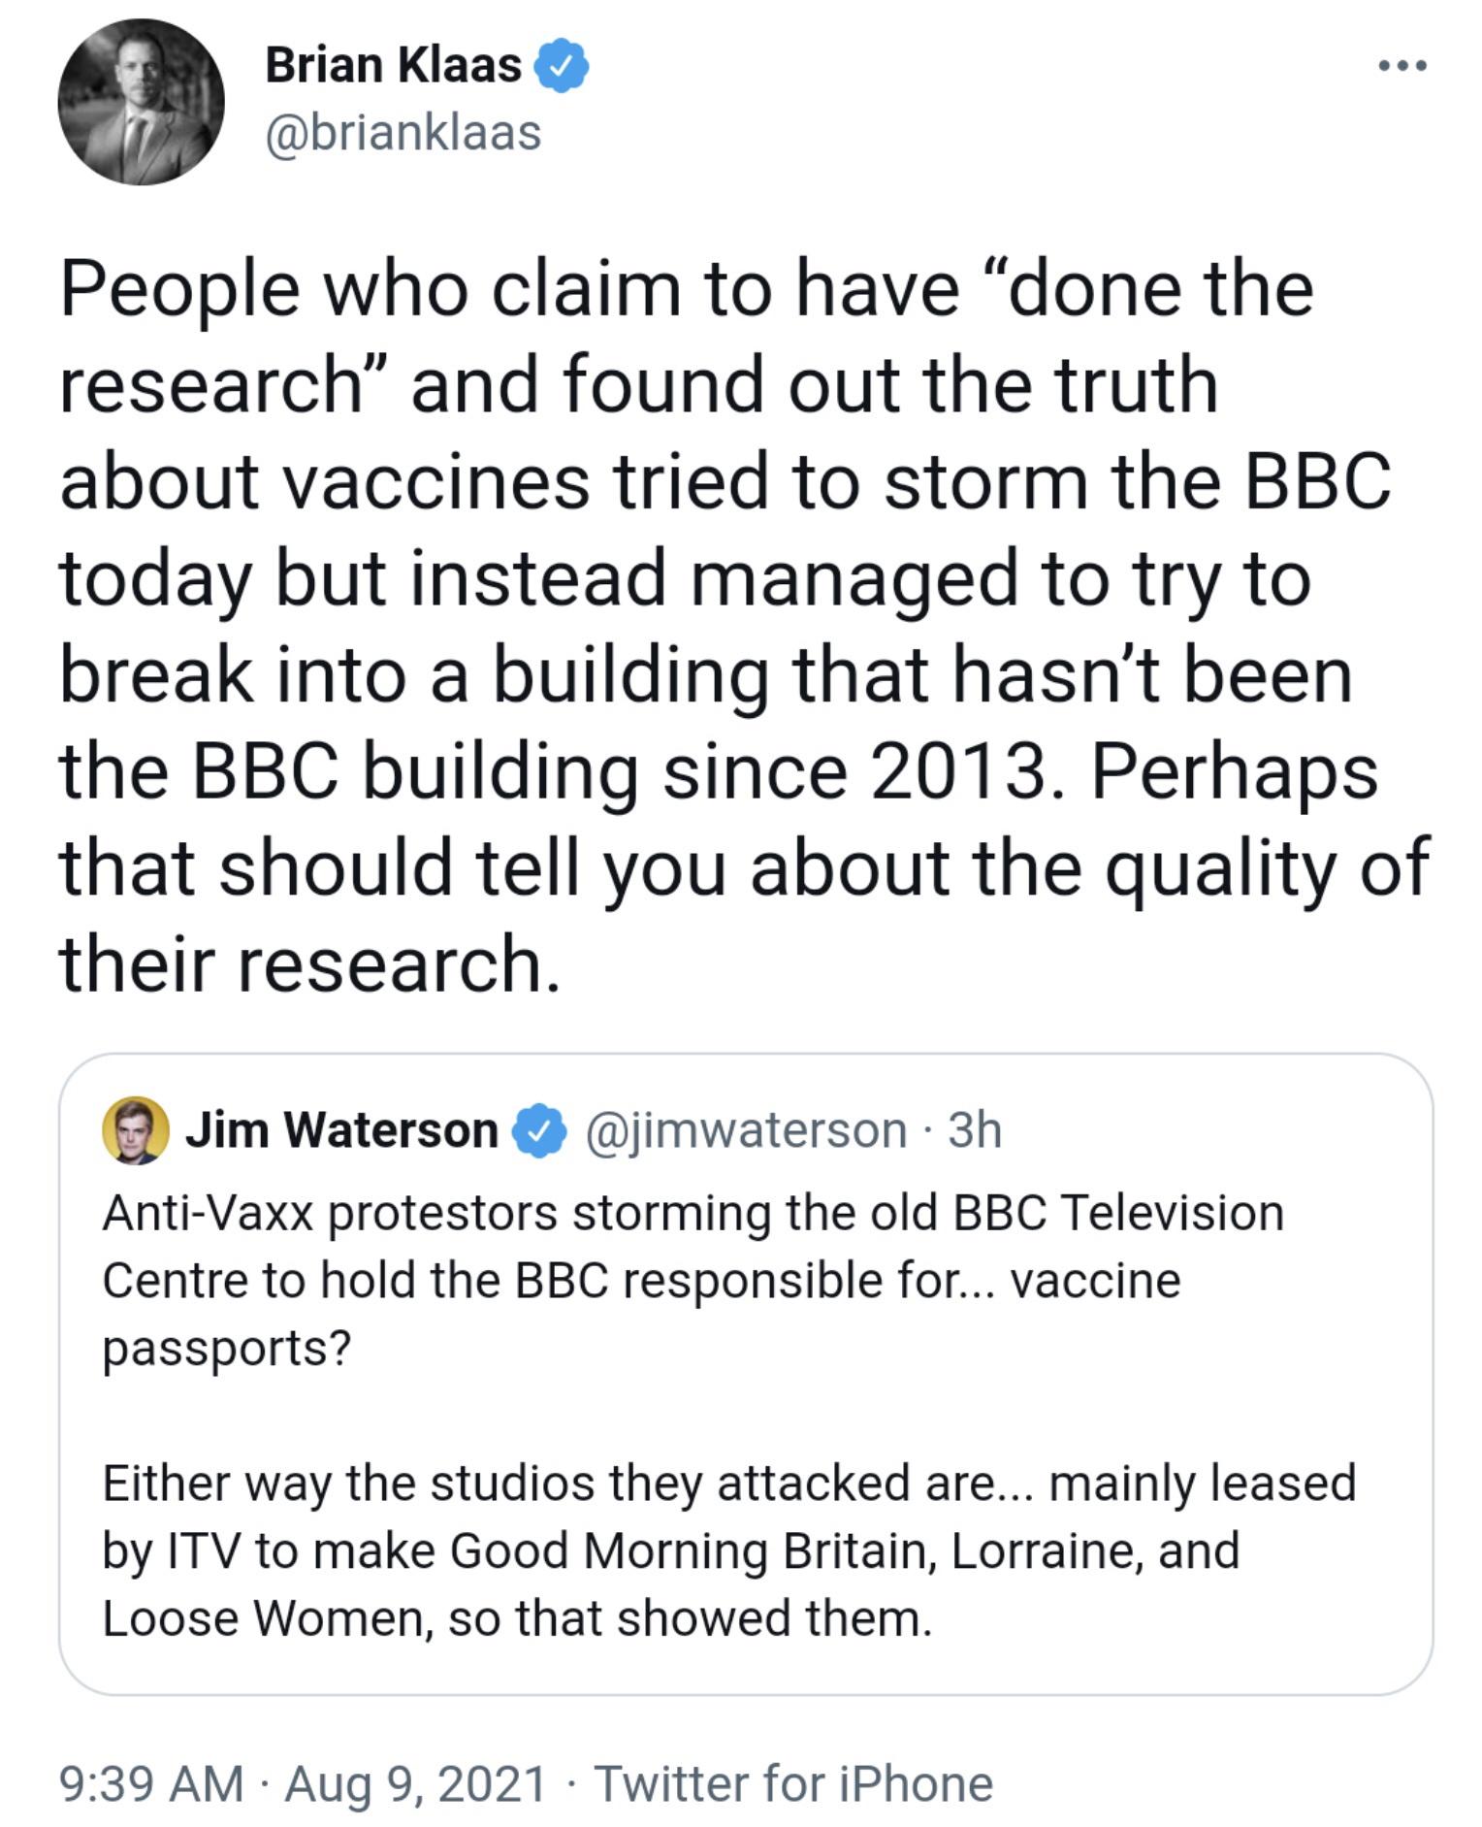Viewport: 1482px width, 1827px height.
Task: Open the @brianklaas handle link
Action: (403, 133)
